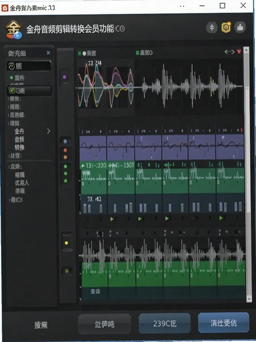The image size is (256, 342).
Task: Close the left sidebar panel with X
Action: tap(48, 53)
